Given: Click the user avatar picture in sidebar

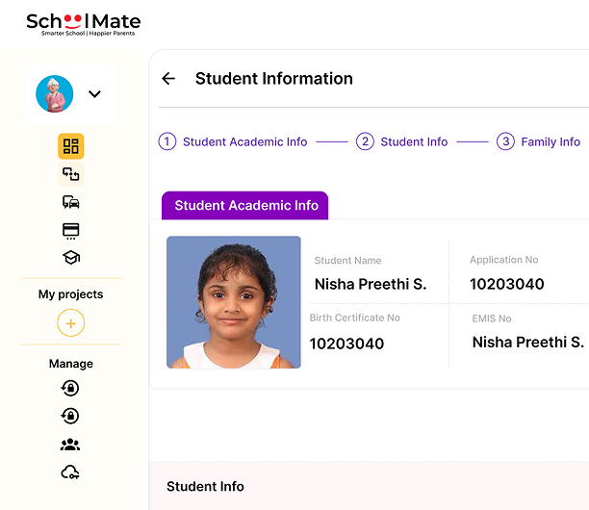Looking at the screenshot, I should click(x=55, y=94).
